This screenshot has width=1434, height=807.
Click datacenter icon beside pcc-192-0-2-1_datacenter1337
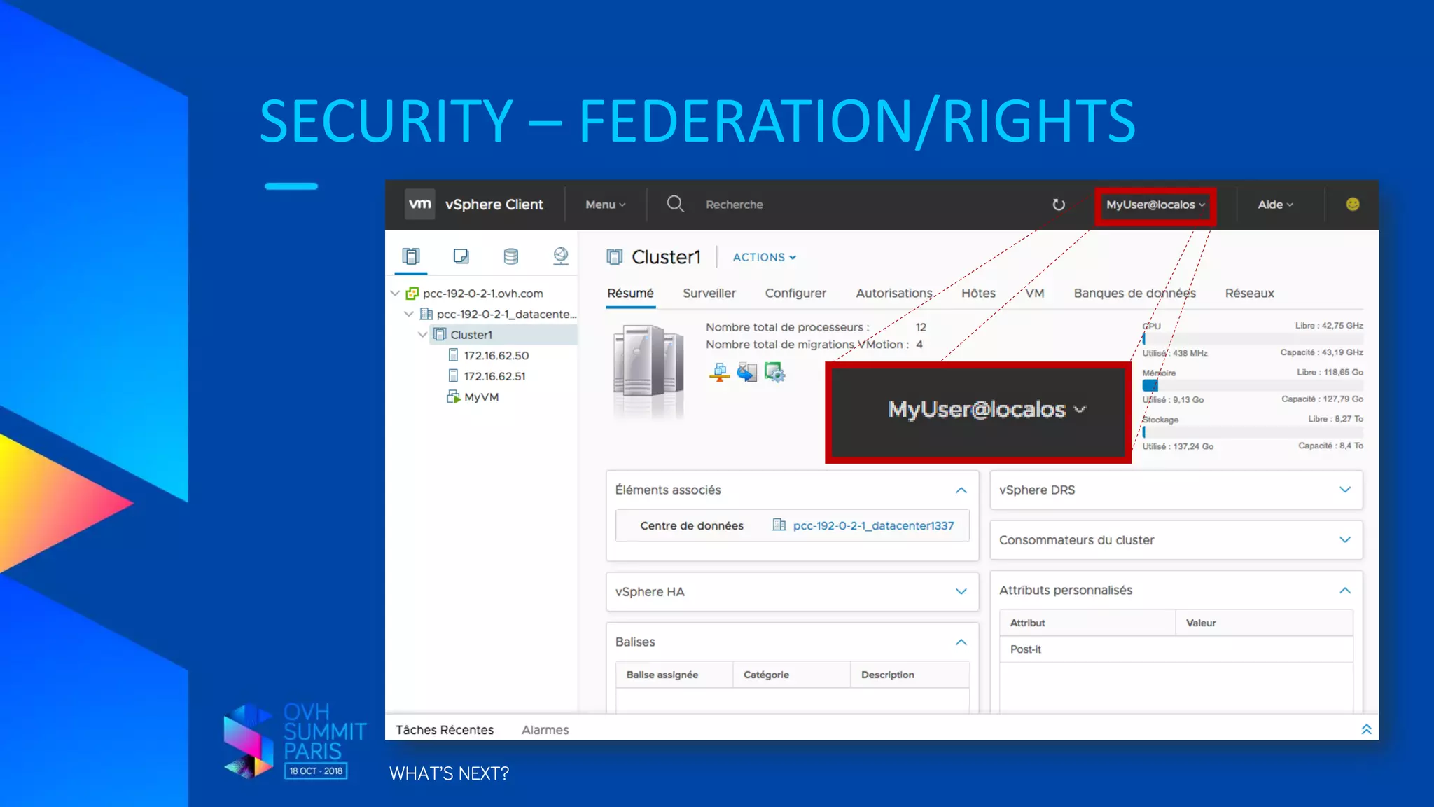[779, 525]
